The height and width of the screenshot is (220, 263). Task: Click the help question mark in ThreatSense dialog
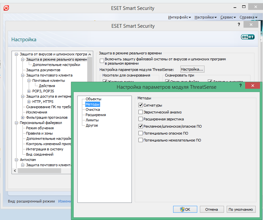[241, 85]
